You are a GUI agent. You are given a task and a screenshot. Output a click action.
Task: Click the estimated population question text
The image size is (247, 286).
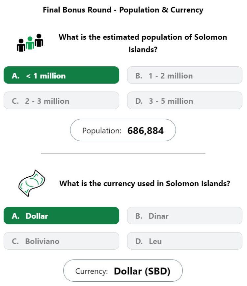tap(143, 43)
